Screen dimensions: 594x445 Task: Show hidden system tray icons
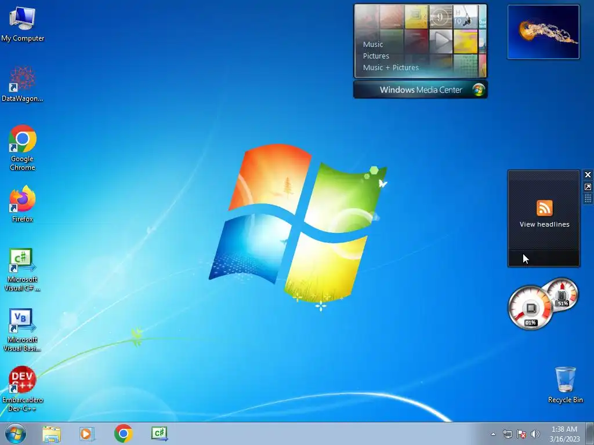click(x=493, y=434)
